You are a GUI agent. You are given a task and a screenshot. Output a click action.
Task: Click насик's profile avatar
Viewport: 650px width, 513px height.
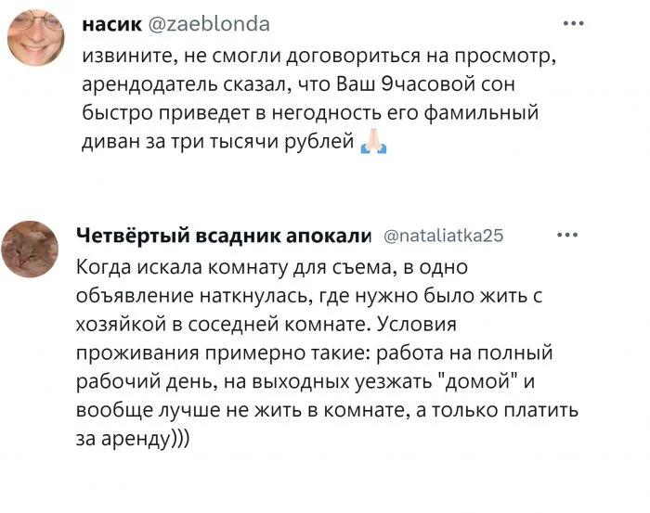36,39
